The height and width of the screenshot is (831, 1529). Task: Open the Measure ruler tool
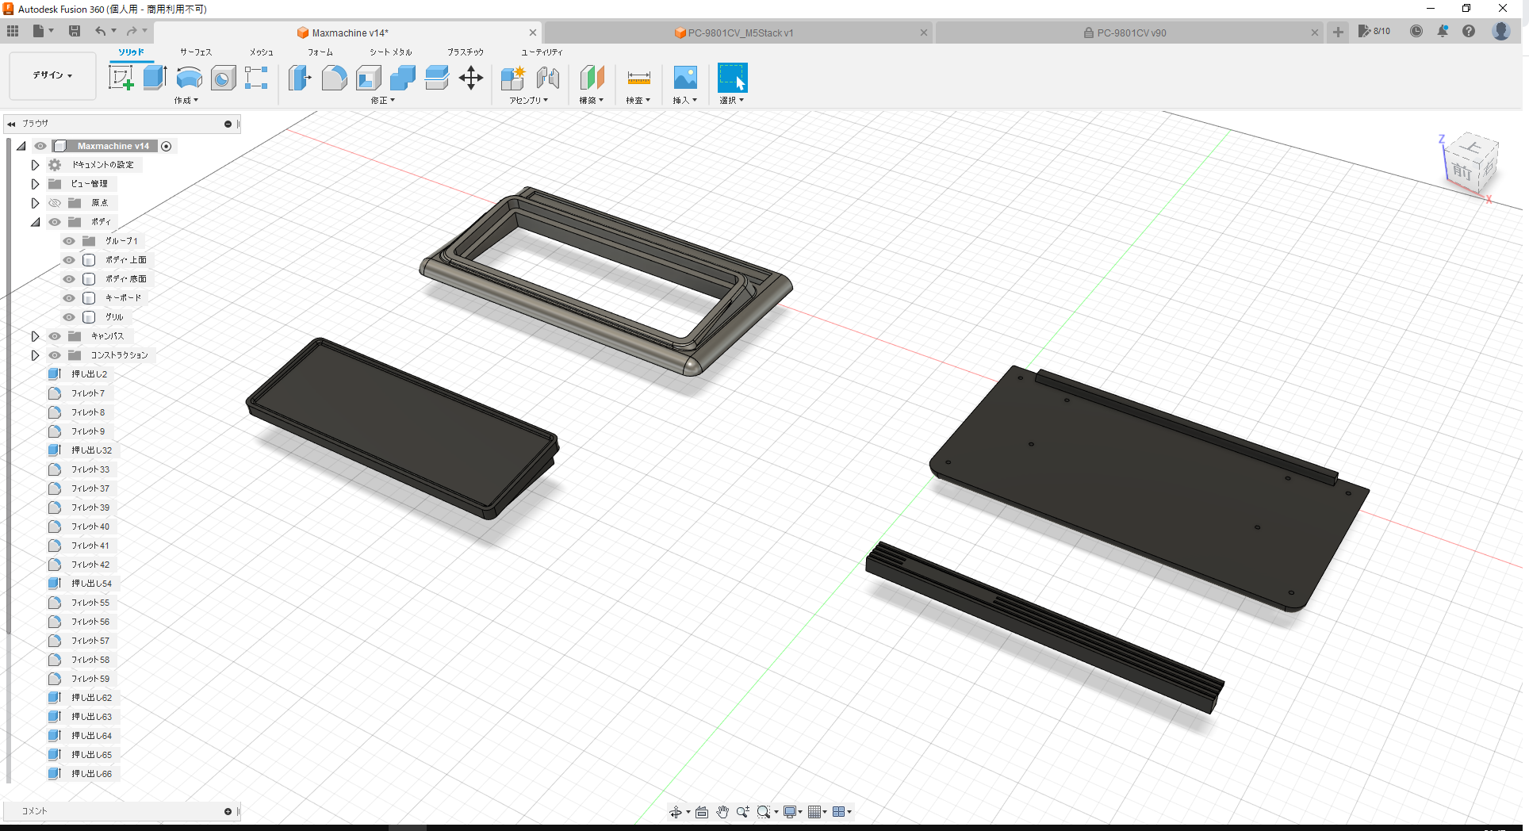(638, 78)
